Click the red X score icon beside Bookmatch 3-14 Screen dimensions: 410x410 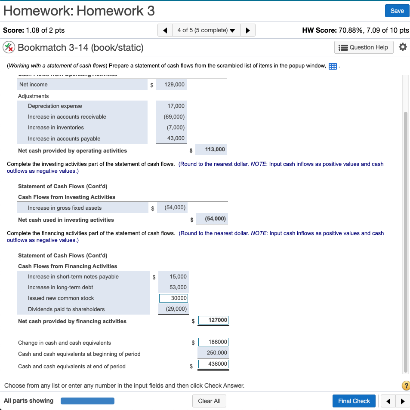[9, 47]
